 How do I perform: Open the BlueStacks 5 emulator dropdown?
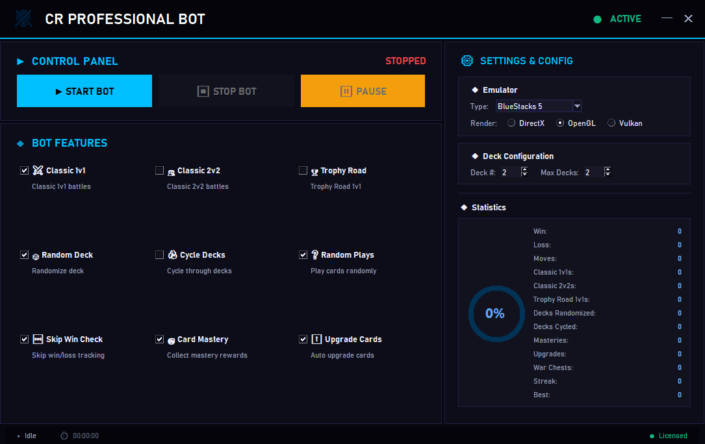coord(577,106)
